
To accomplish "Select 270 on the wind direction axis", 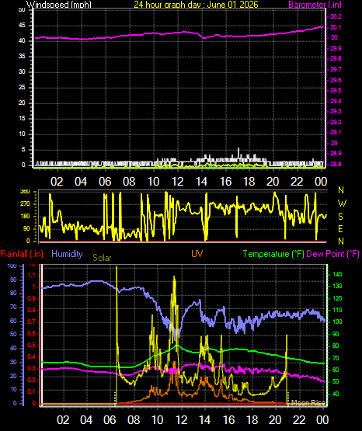I will click(25, 204).
